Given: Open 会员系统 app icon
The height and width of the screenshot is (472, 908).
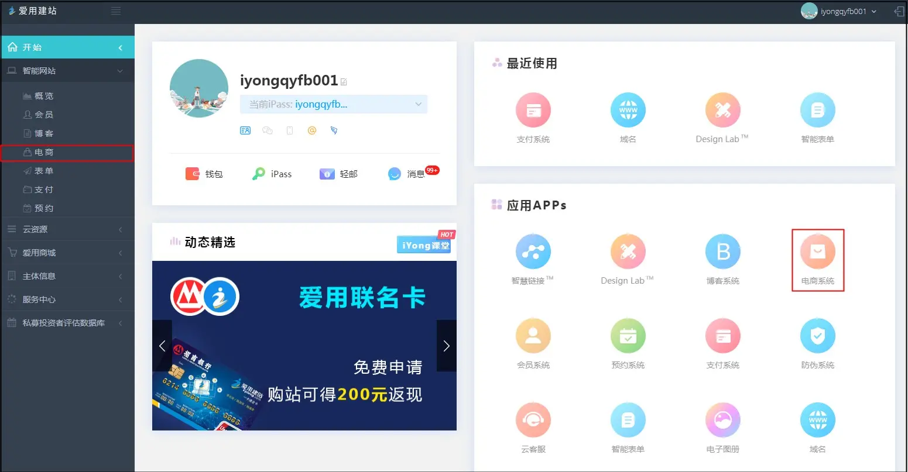Looking at the screenshot, I should [533, 336].
